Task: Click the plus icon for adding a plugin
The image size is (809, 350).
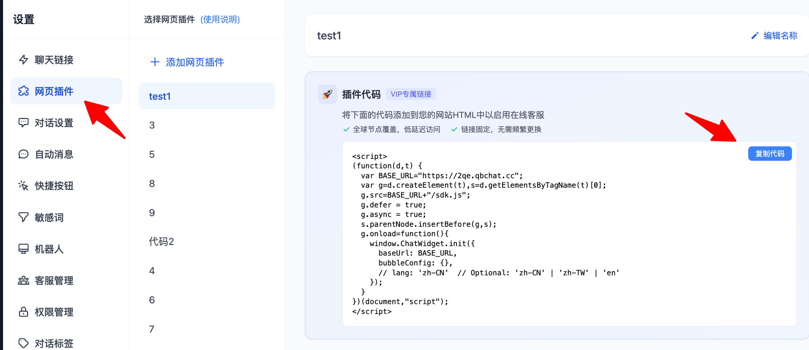Action: point(155,62)
